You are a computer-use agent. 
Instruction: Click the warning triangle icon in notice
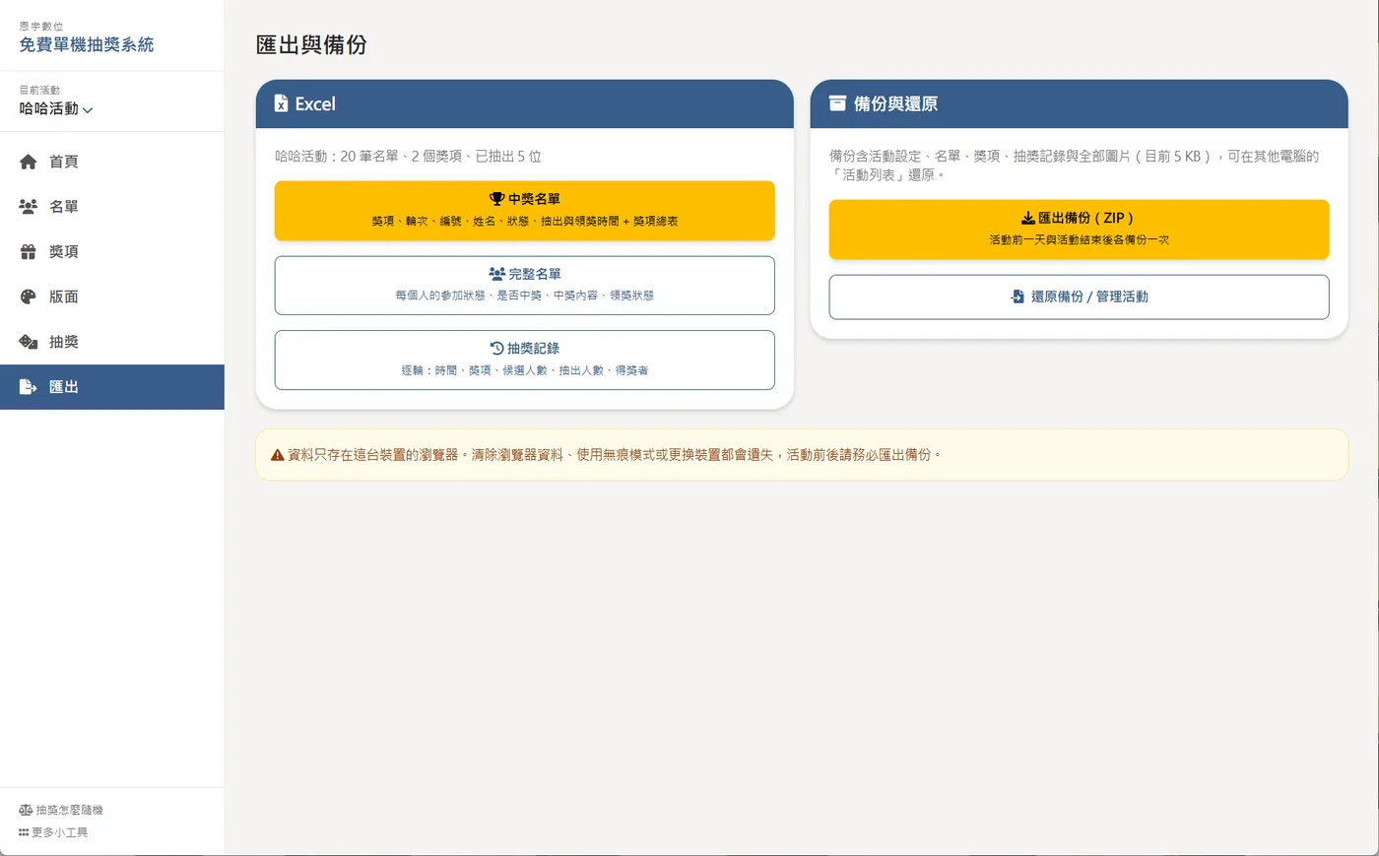pos(278,455)
